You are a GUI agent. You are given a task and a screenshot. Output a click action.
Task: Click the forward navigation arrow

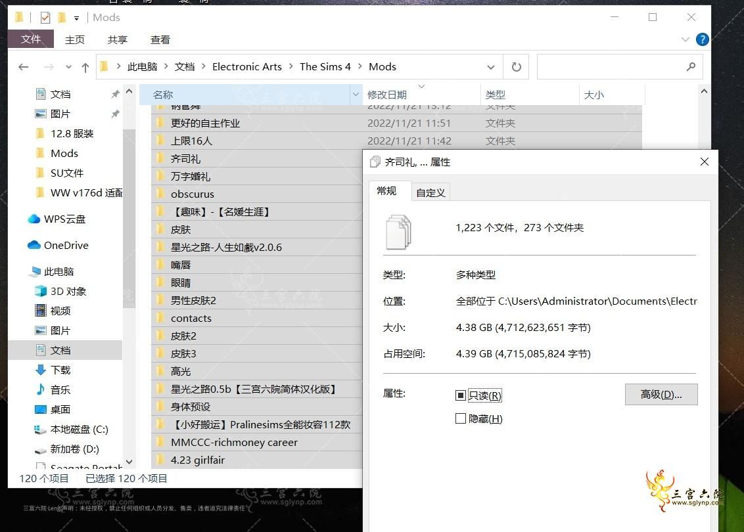pyautogui.click(x=49, y=68)
